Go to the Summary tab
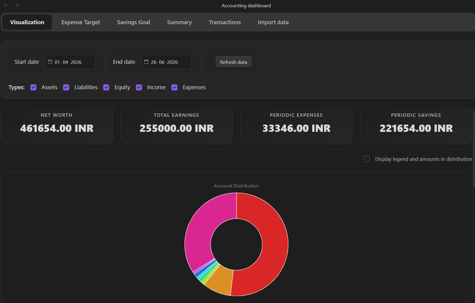 point(179,22)
